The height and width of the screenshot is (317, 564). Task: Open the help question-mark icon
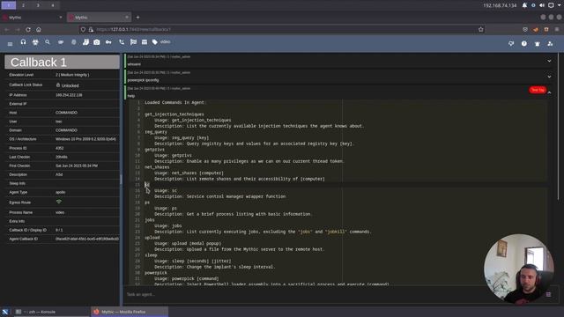(524, 43)
